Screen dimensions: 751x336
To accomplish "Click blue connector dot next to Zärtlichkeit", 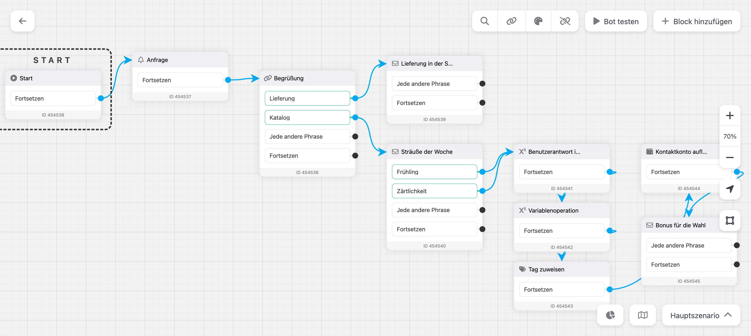I will pos(482,191).
